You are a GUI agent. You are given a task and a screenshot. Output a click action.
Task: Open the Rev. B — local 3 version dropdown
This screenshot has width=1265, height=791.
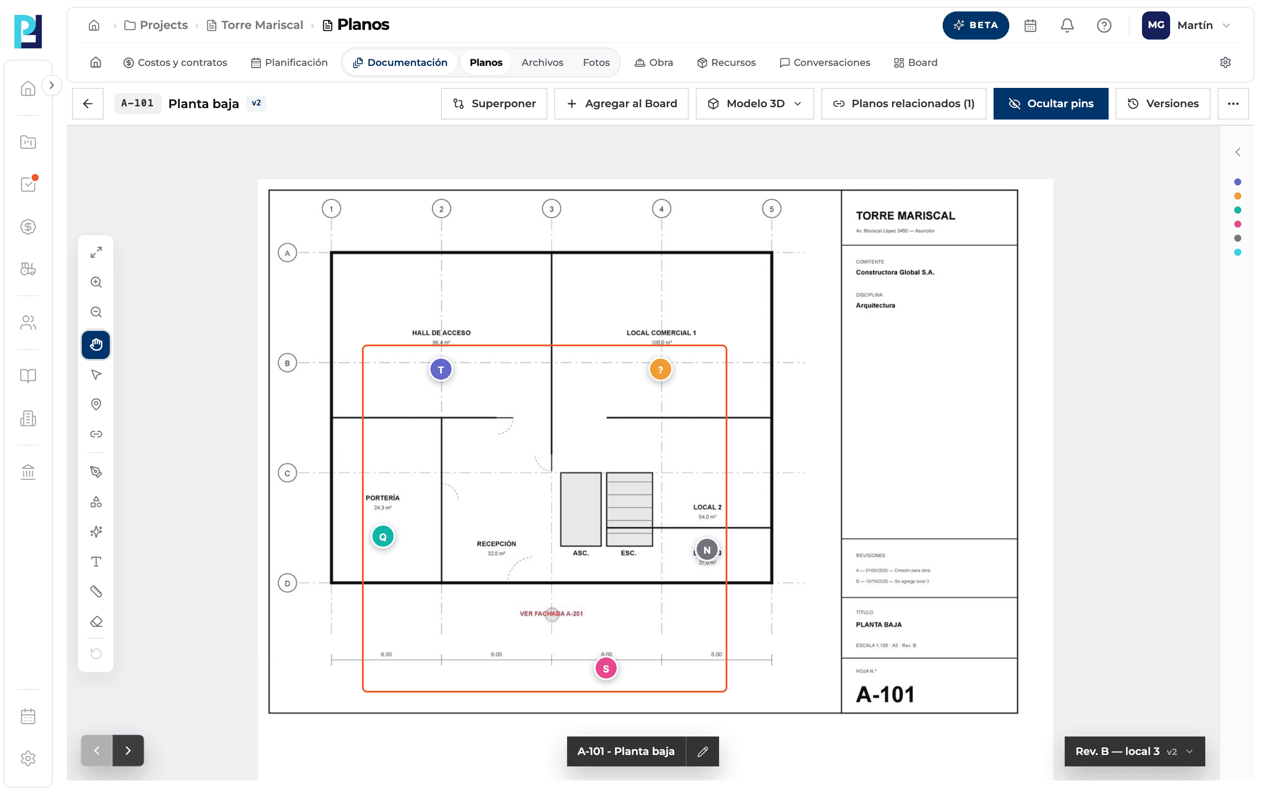click(1134, 751)
